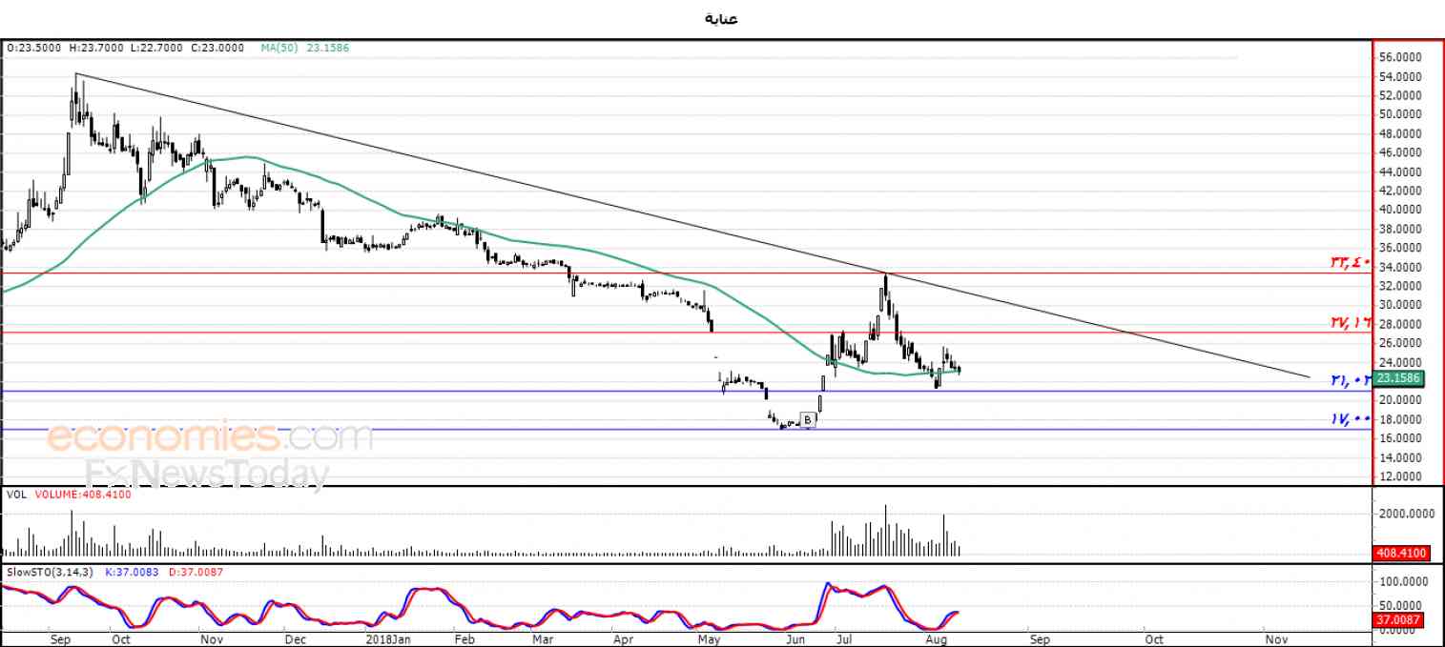Click the green 23.1586 price tag
Viewport: 1445px width, 647px height.
tap(1399, 378)
